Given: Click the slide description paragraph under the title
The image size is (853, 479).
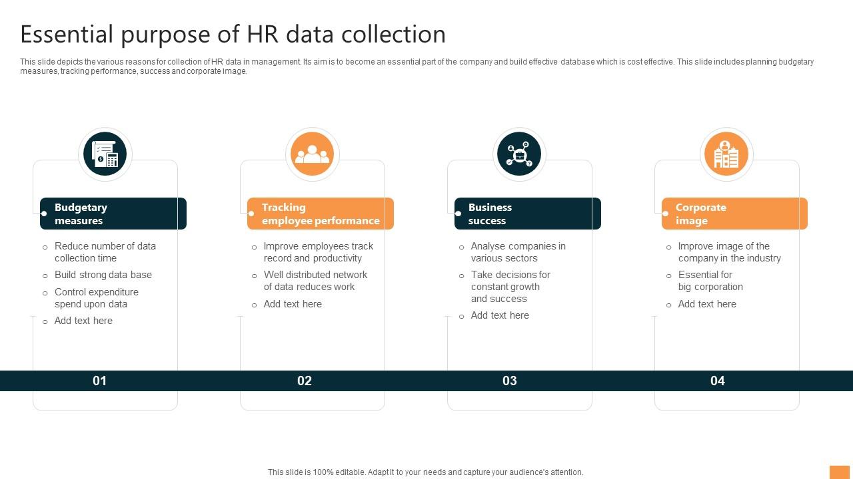Looking at the screenshot, I should (x=417, y=67).
